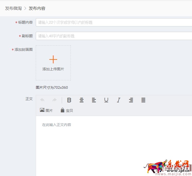The width and height of the screenshot is (192, 176).
Task: Center align the body text
Action: pyautogui.click(x=82, y=100)
